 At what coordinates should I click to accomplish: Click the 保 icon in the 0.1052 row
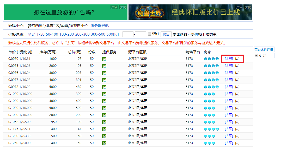(x=104, y=122)
